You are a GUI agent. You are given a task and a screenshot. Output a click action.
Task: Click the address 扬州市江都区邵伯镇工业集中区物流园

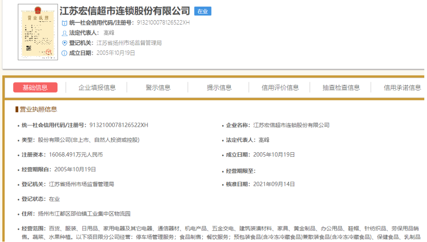84,214
